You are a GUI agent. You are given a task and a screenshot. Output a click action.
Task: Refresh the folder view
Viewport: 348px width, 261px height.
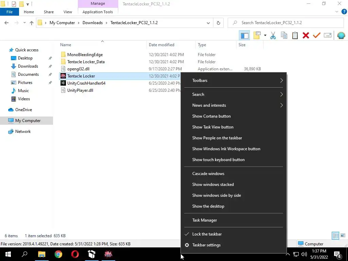[x=219, y=23]
